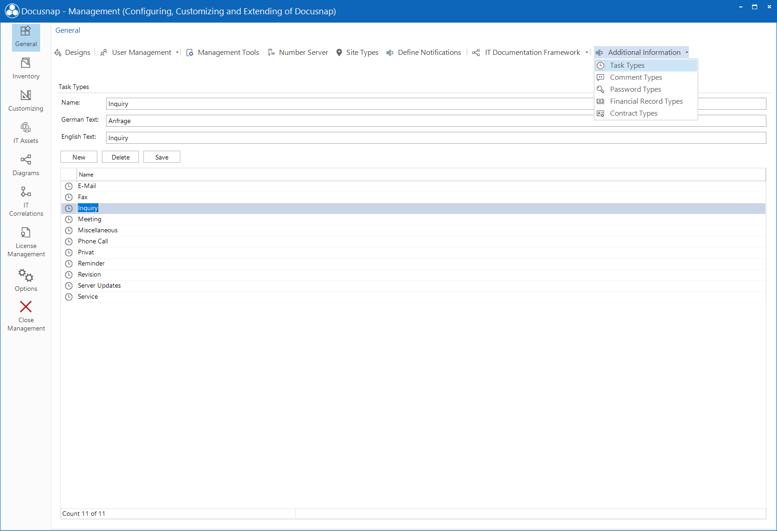Image resolution: width=777 pixels, height=531 pixels.
Task: Select Comment Types from the menu
Action: pos(646,77)
